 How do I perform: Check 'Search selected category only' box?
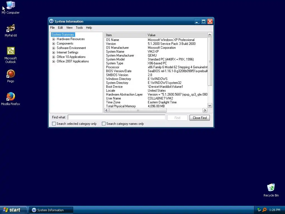tap(54, 123)
